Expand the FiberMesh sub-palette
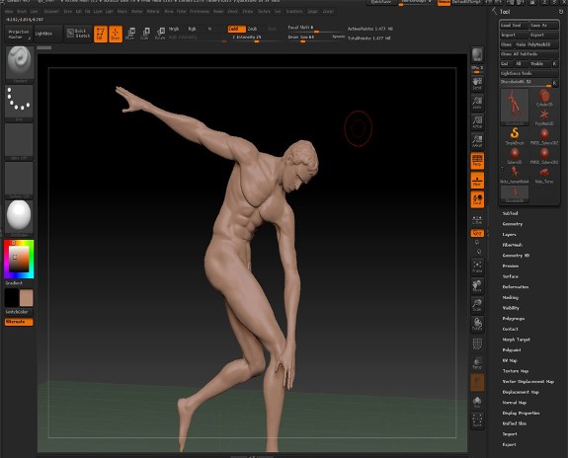This screenshot has height=458, width=568. (x=513, y=245)
